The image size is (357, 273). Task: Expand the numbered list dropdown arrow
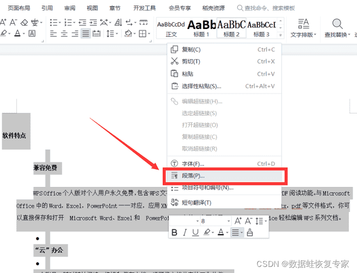(74, 22)
